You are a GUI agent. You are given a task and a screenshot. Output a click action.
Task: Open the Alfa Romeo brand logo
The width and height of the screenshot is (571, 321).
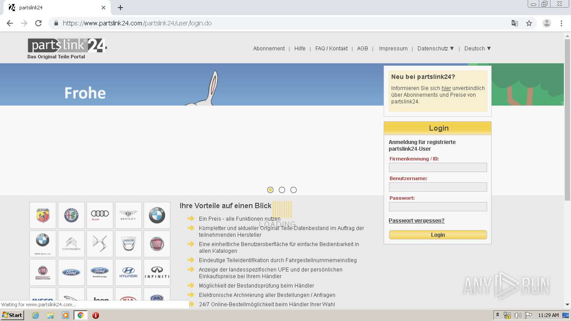(71, 215)
